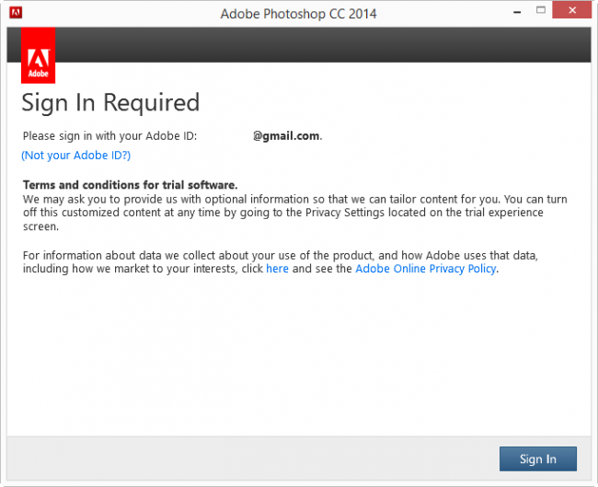Open the Adobe Online Privacy Policy link
598x487 pixels.
426,269
